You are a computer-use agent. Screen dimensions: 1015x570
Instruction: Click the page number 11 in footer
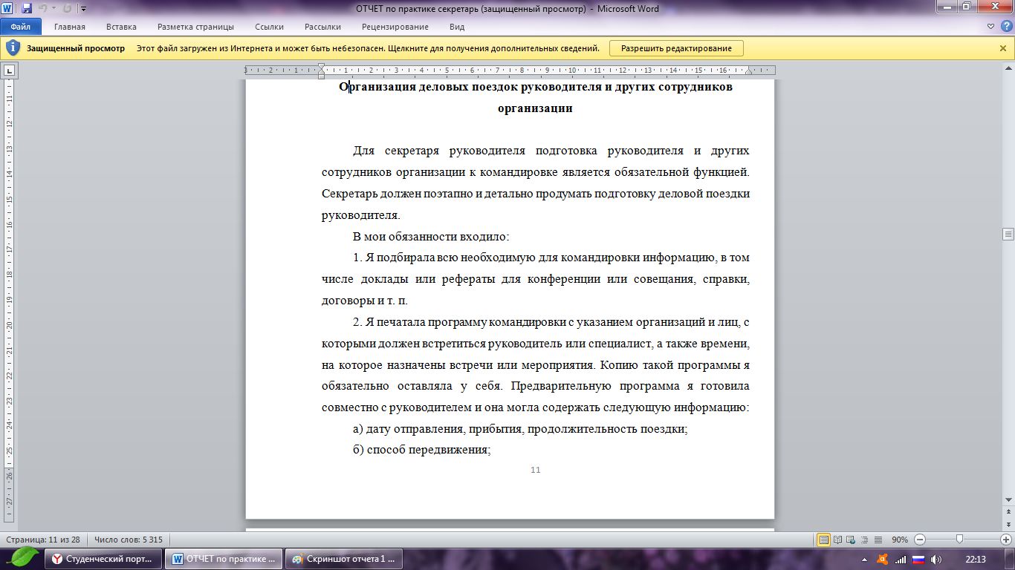point(536,470)
